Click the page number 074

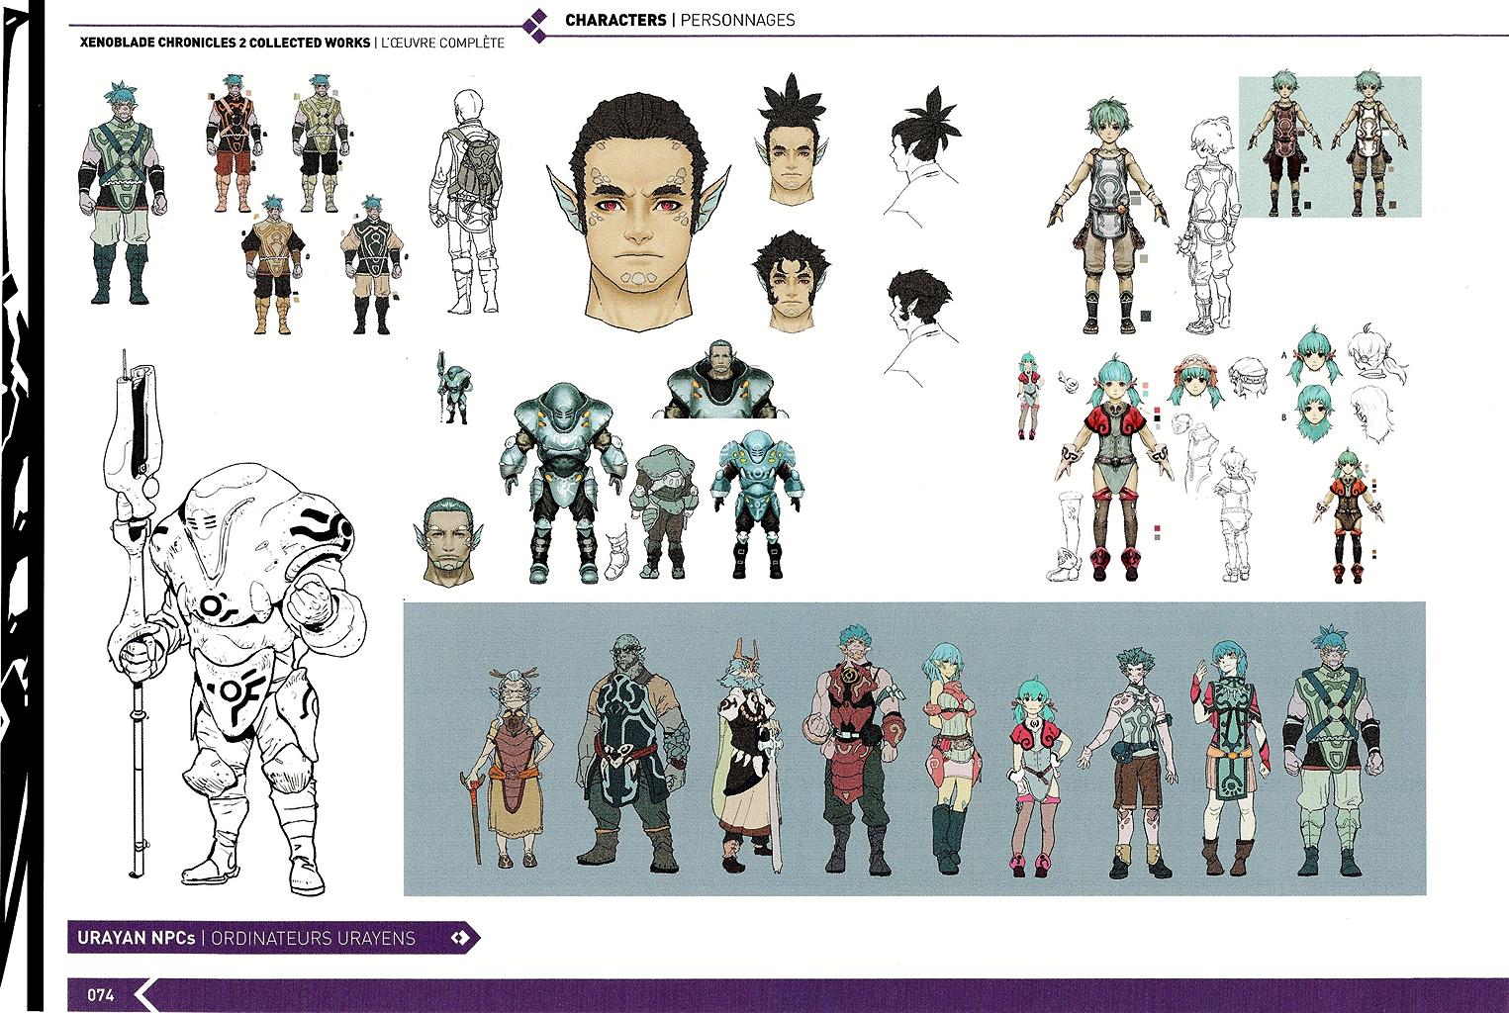(x=100, y=994)
